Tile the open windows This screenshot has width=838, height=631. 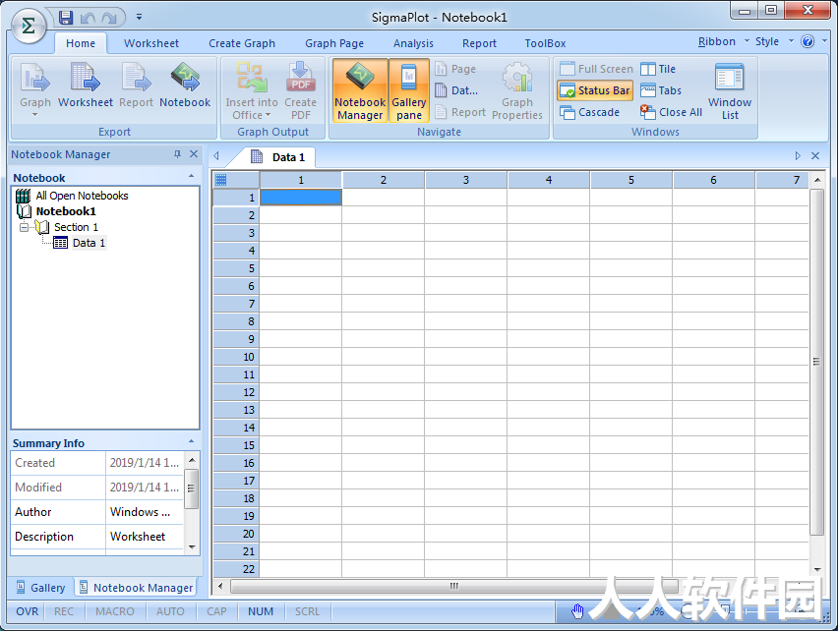point(658,69)
